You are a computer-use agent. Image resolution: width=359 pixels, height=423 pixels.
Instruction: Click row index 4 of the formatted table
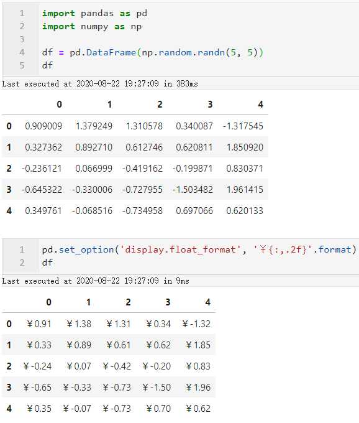point(9,409)
